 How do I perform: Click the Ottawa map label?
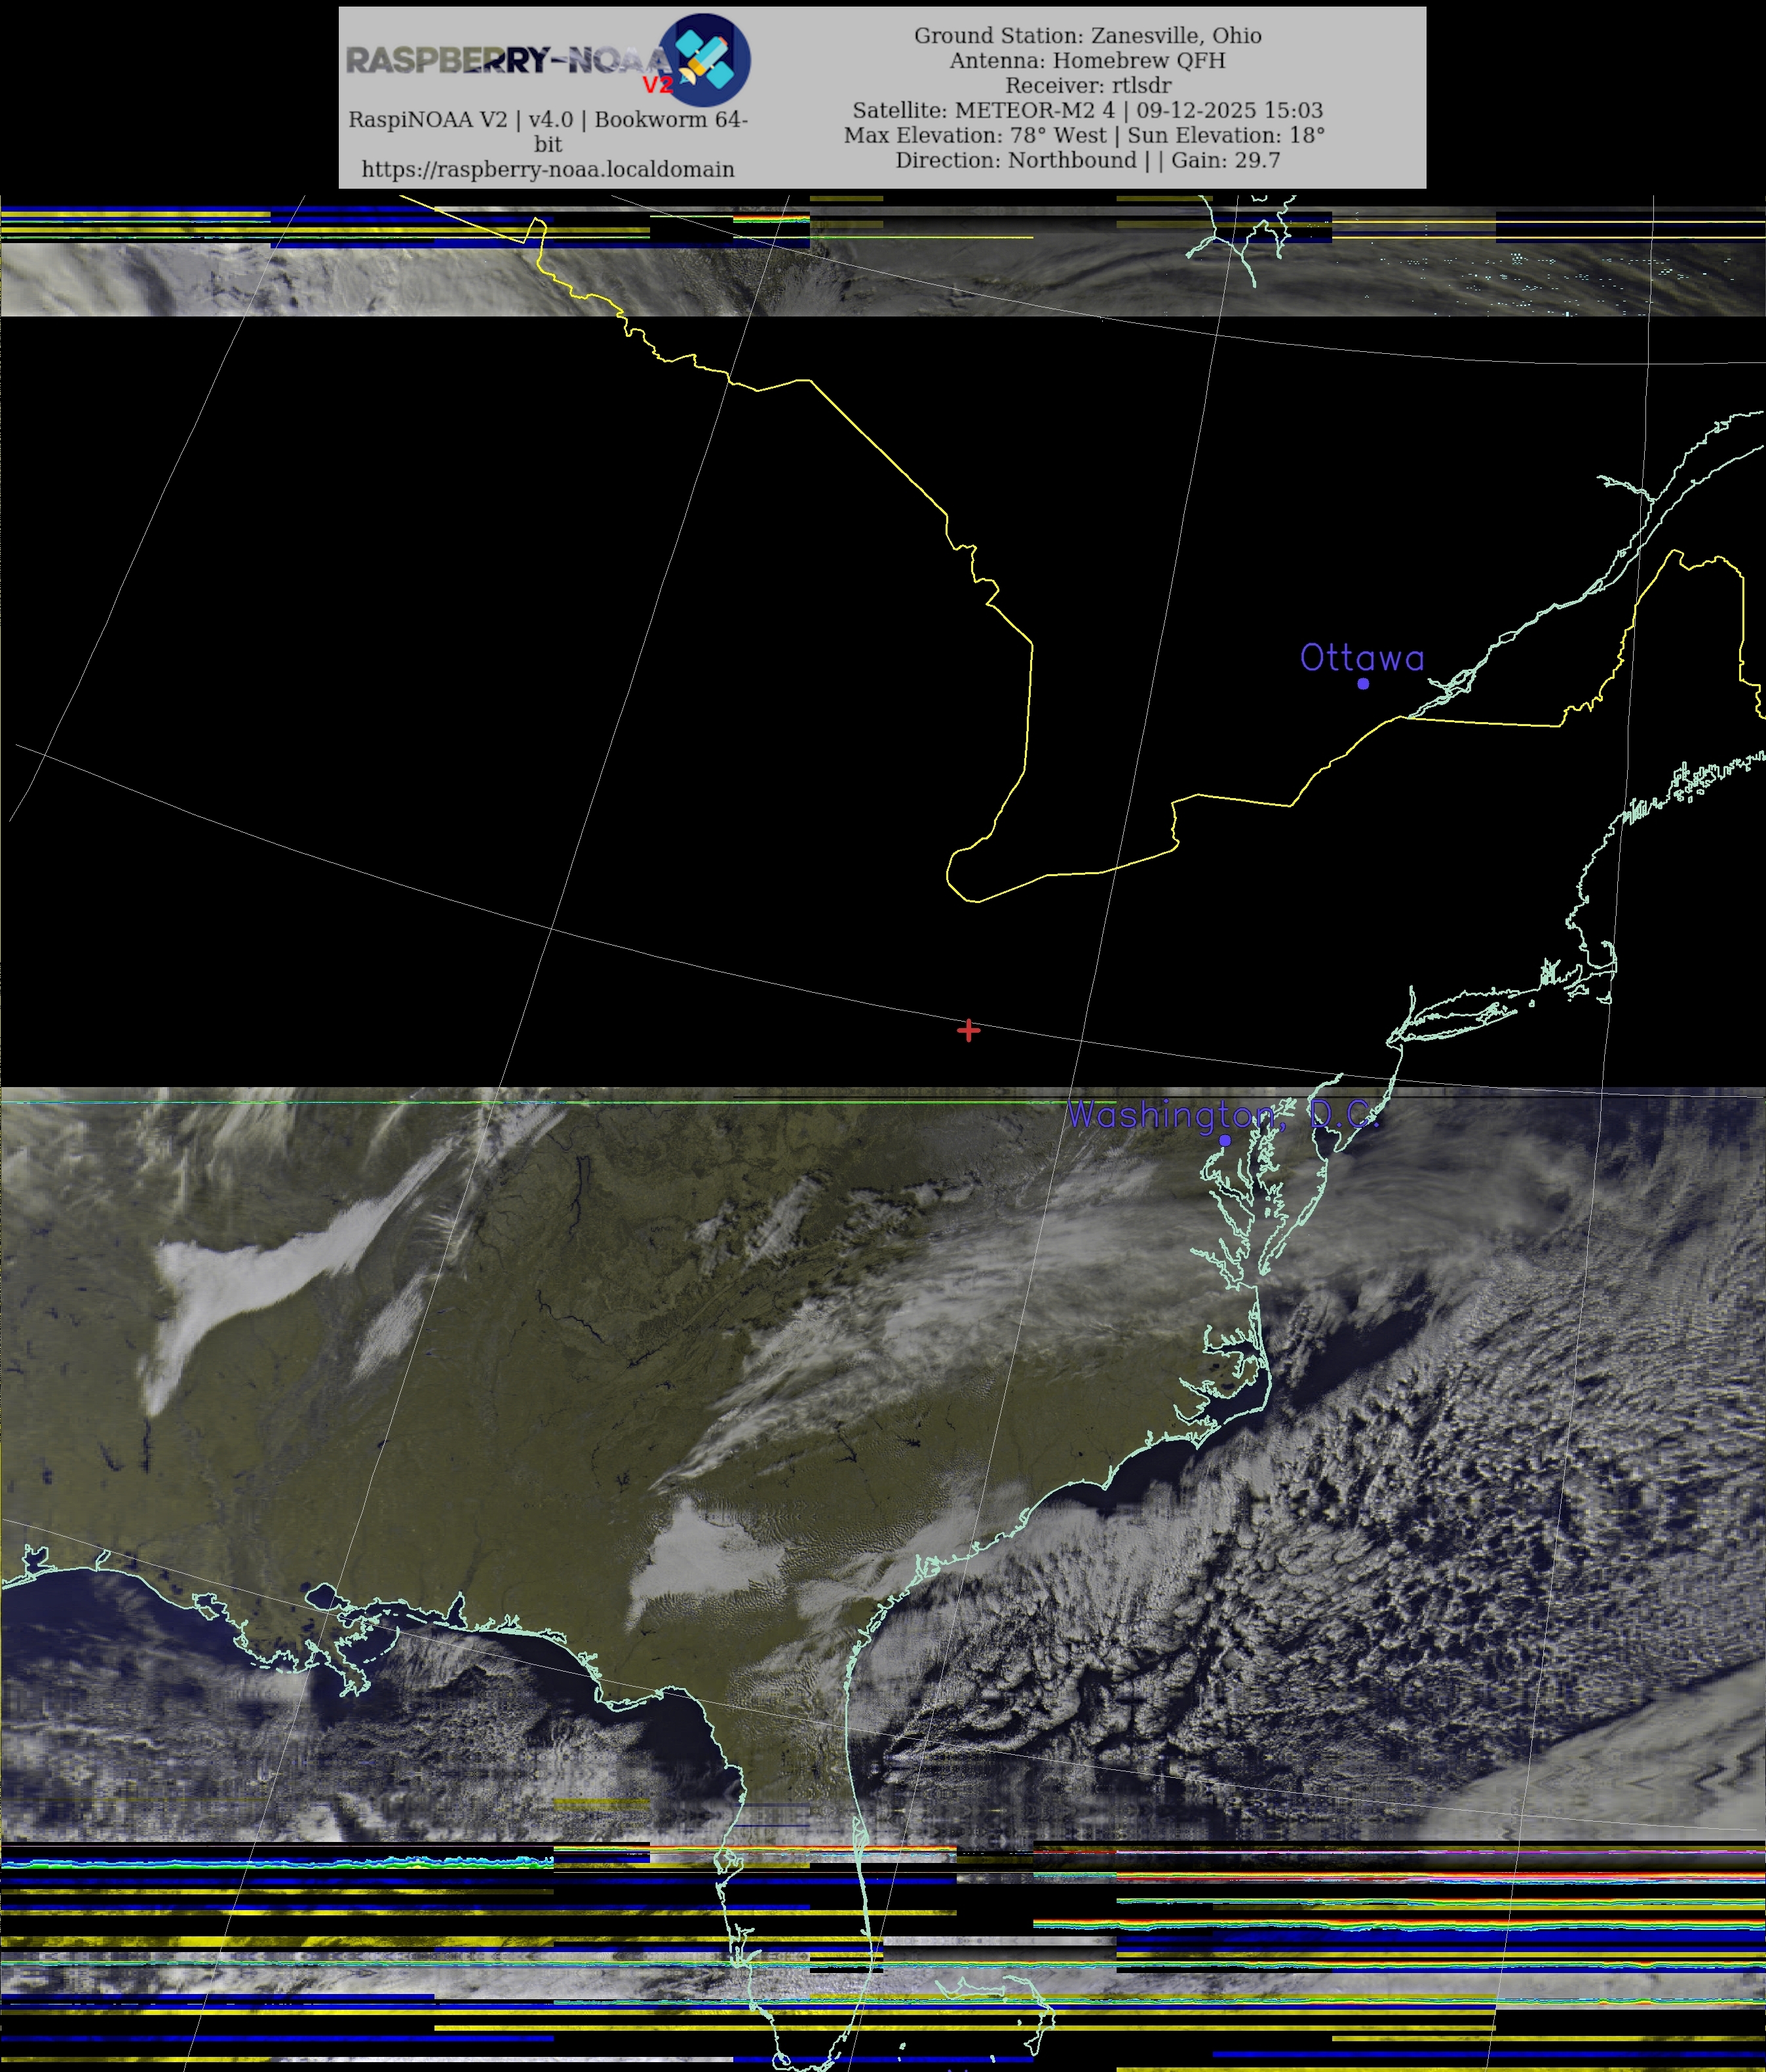(x=1361, y=658)
